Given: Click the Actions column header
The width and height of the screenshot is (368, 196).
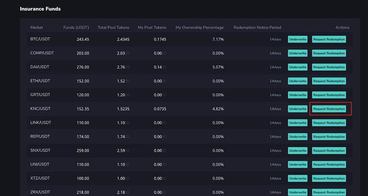Looking at the screenshot, I should tap(342, 27).
